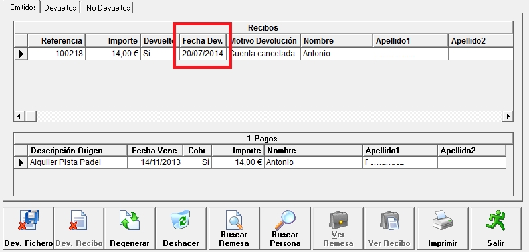531x252 pixels.
Task: Click the Dev. Recibo document button
Action: (79, 228)
